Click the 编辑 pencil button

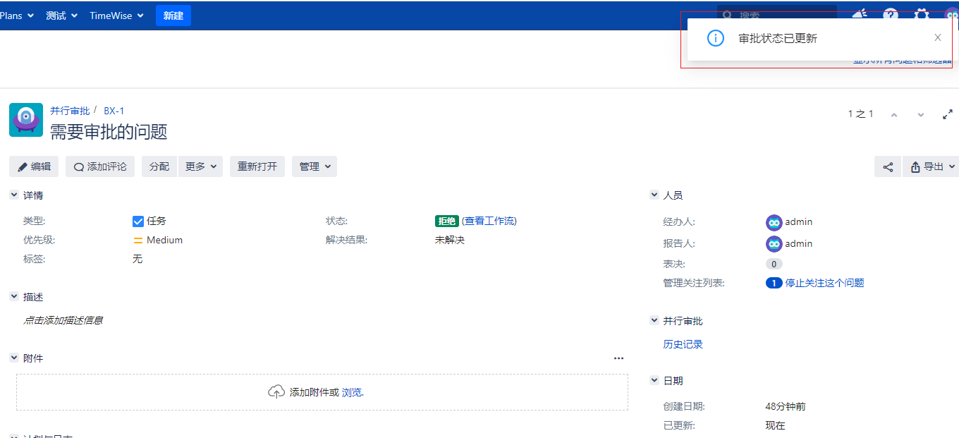click(34, 167)
